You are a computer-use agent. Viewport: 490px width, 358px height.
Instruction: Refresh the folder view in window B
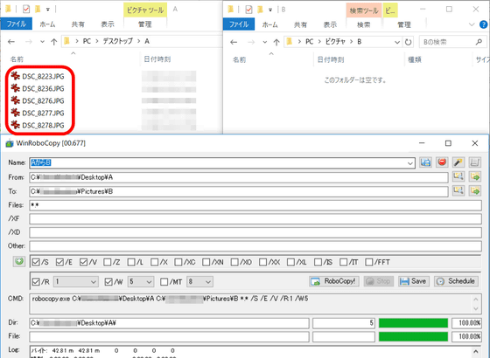tap(408, 42)
